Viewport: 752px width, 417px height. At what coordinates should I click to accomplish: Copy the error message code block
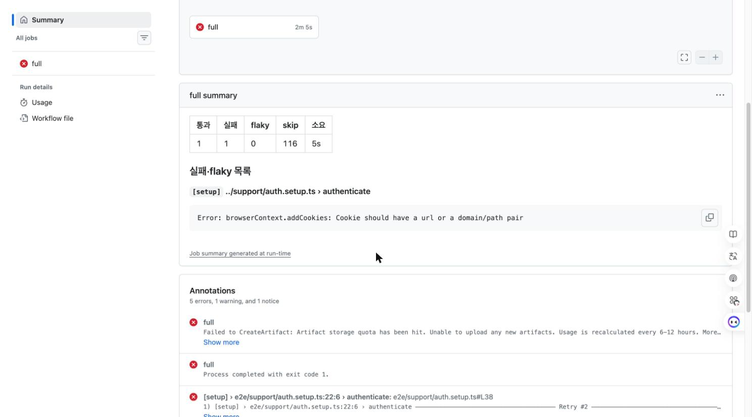tap(710, 218)
